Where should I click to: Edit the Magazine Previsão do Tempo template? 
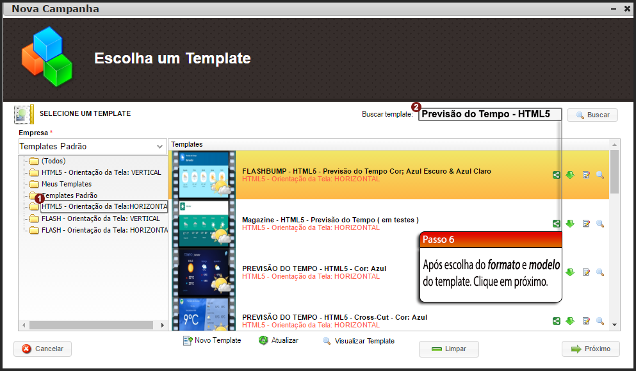coord(585,223)
